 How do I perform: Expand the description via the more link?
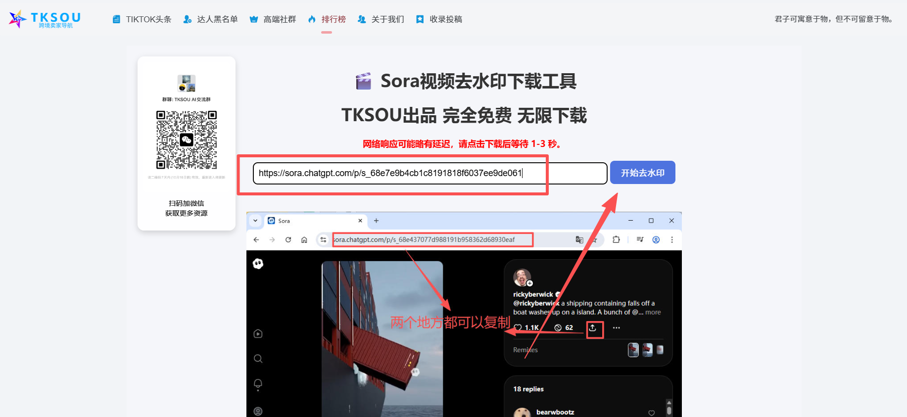tap(653, 312)
